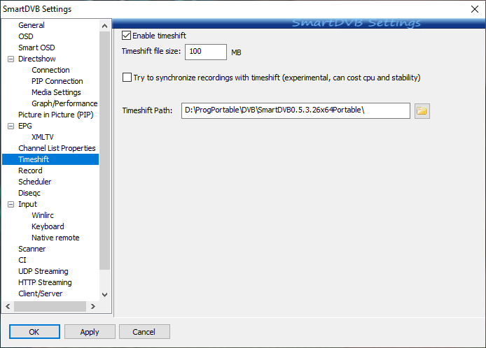Click the tree's horizontal scrollbar thumb
486x348 pixels.
pos(50,306)
